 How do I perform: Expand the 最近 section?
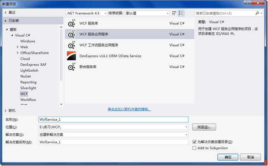pyautogui.click(x=6, y=13)
